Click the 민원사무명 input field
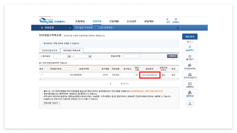237x133 pixels. (x=132, y=56)
